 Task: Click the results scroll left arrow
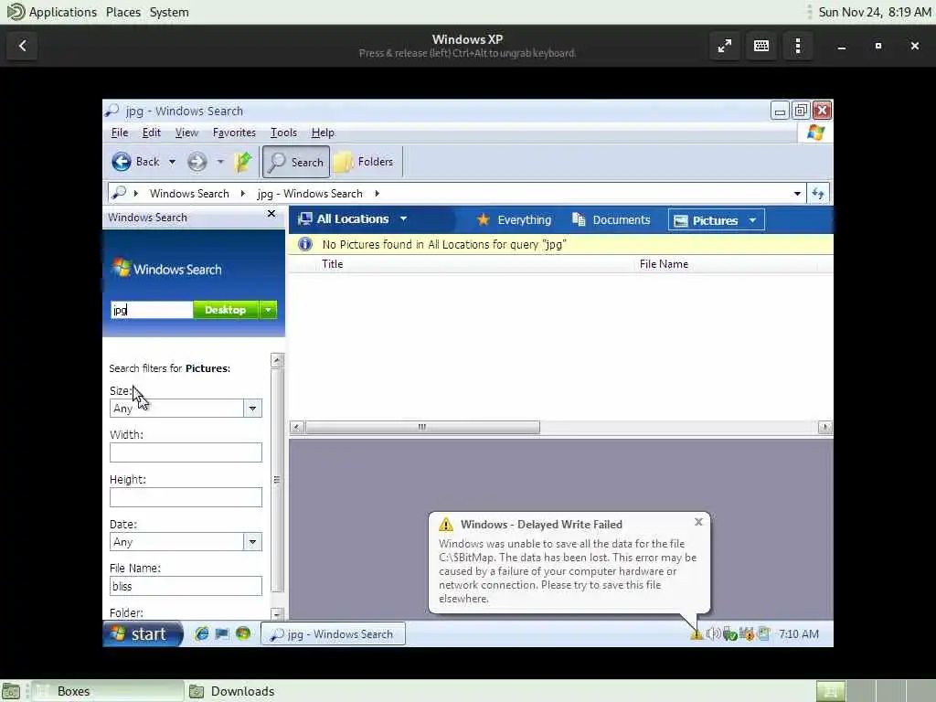tap(297, 428)
